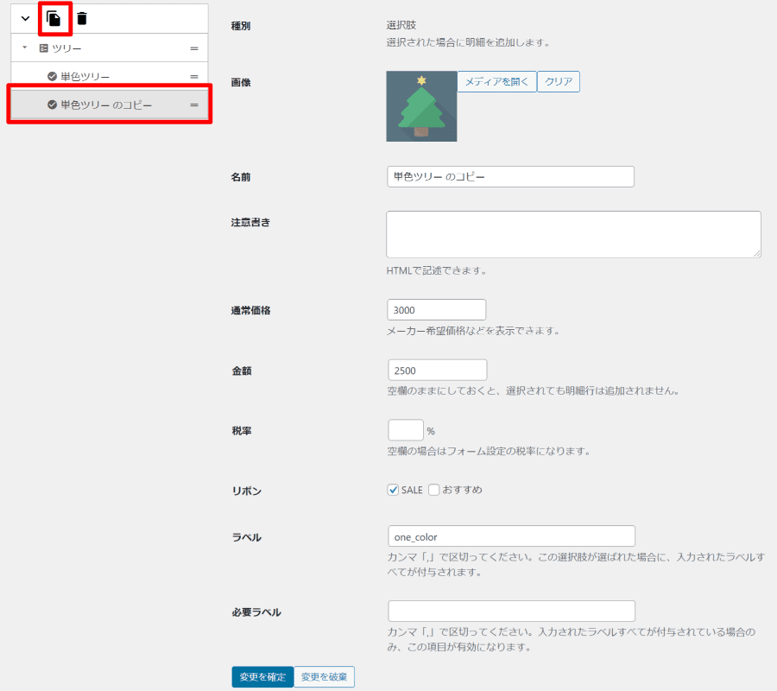
Task: Uncheck the SALE ribbon checkbox
Action: pyautogui.click(x=393, y=490)
